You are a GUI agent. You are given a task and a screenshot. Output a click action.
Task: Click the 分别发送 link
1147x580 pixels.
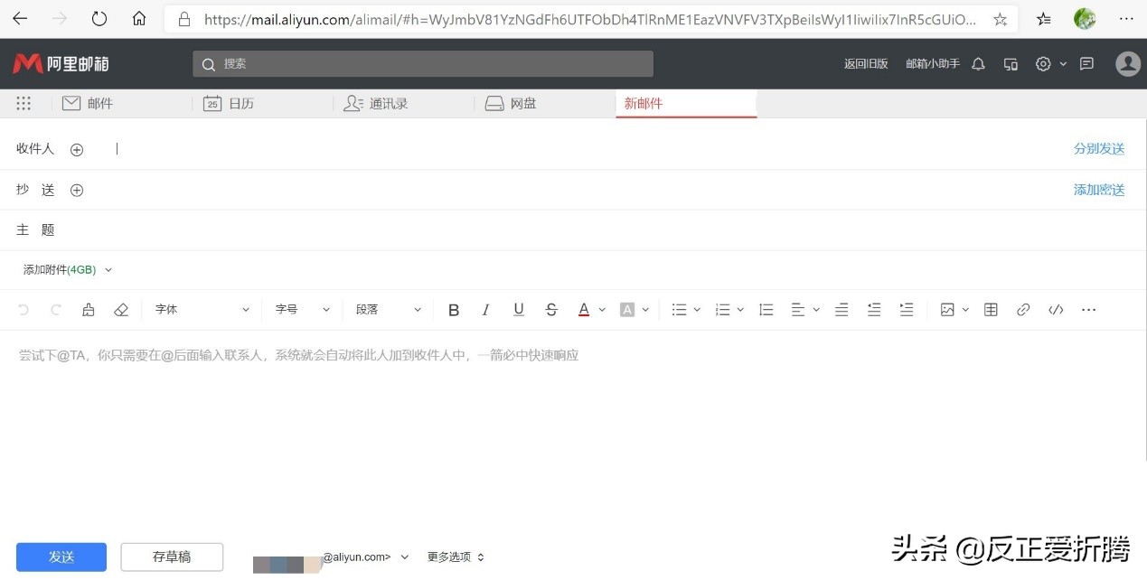[x=1099, y=148]
